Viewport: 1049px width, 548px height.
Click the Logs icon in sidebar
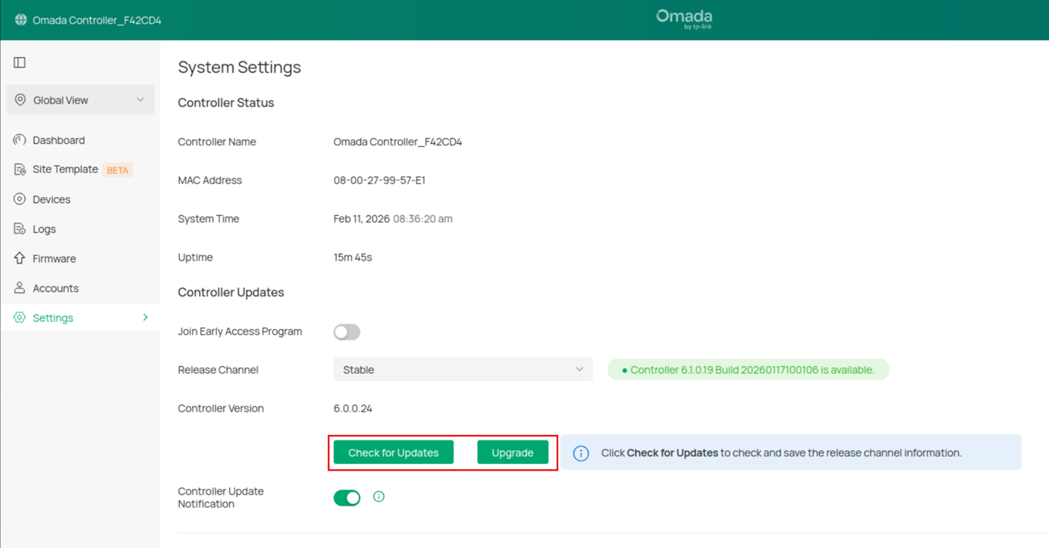coord(20,229)
